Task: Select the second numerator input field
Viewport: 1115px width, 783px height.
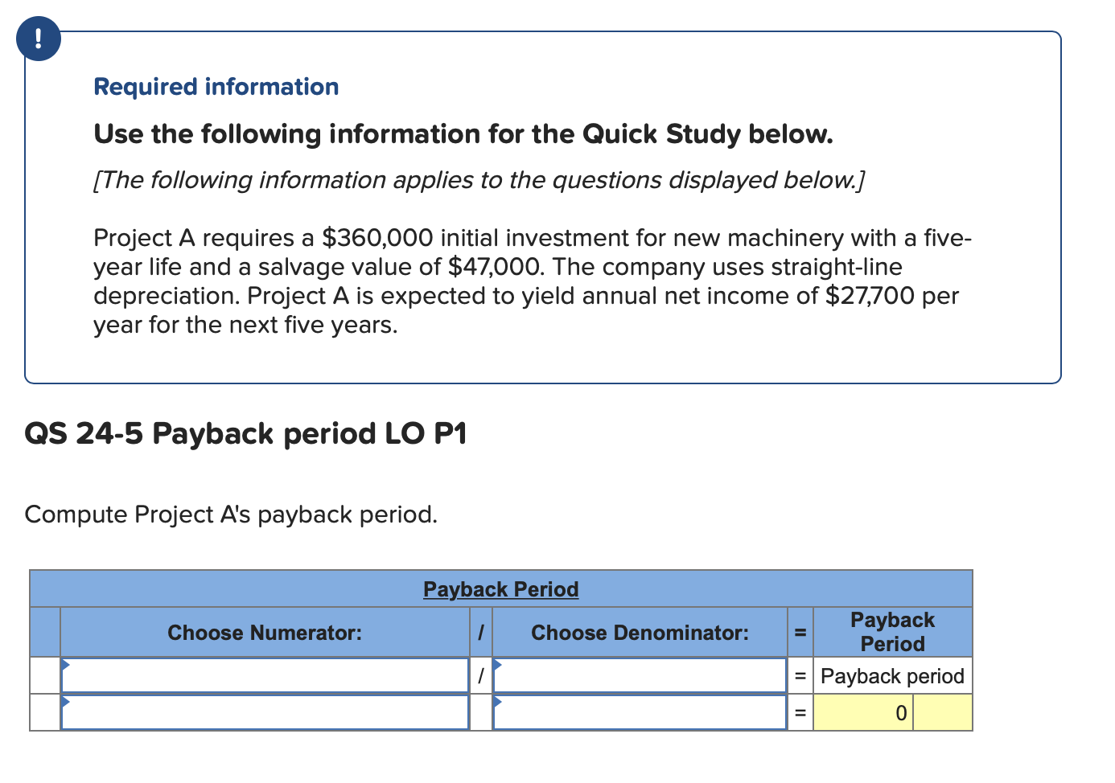Action: pos(265,713)
